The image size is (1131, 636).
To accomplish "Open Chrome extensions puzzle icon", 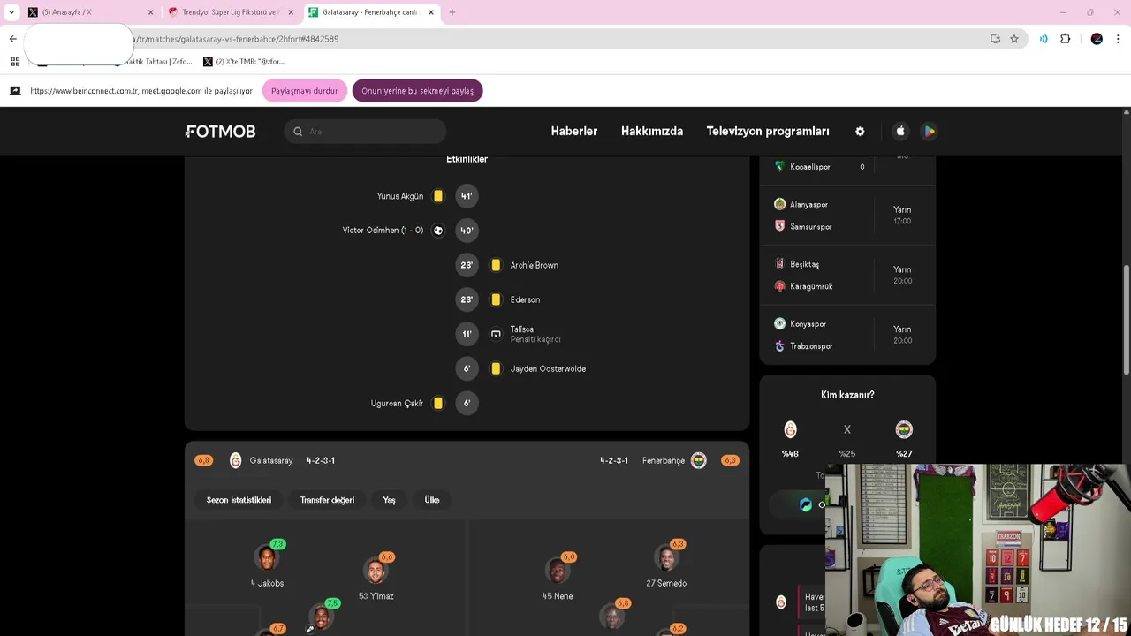I will pyautogui.click(x=1065, y=39).
